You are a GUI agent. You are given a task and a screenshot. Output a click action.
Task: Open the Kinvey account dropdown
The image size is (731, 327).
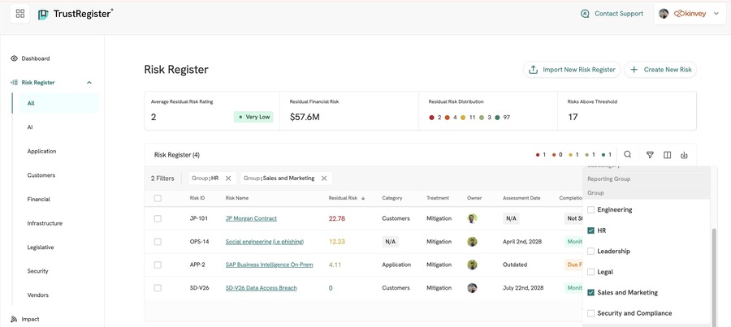coord(690,14)
